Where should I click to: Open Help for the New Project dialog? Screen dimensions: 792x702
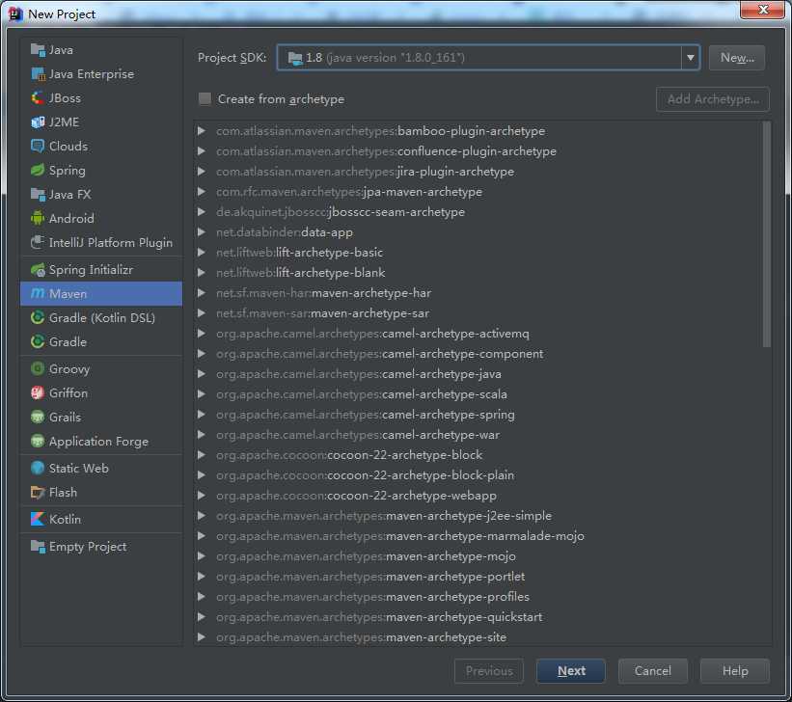735,671
